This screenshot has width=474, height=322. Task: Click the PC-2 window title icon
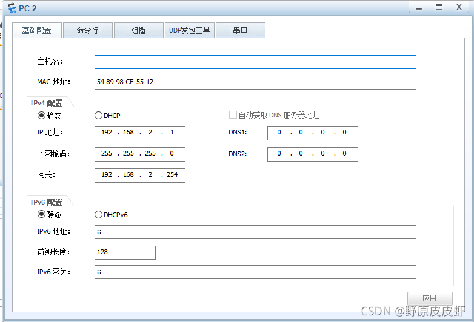12,8
